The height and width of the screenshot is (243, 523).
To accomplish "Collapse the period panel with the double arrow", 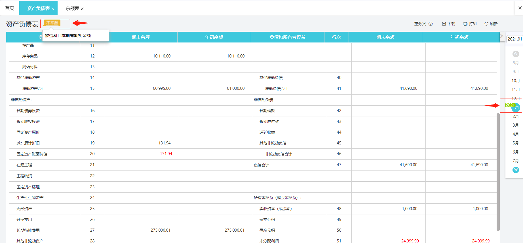I will (502, 36).
